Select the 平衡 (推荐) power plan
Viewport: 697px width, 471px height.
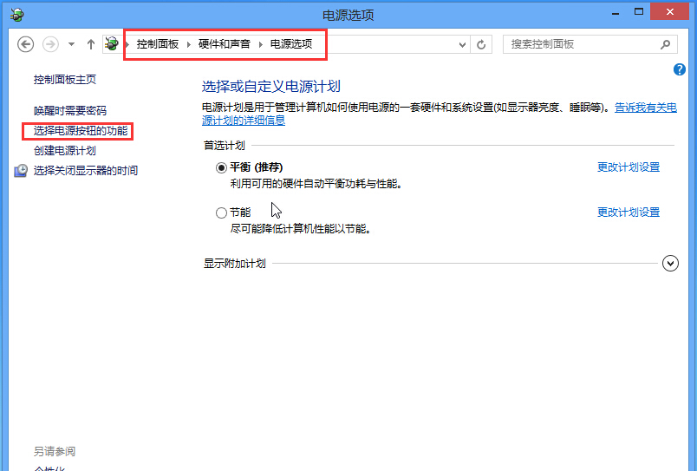[221, 167]
